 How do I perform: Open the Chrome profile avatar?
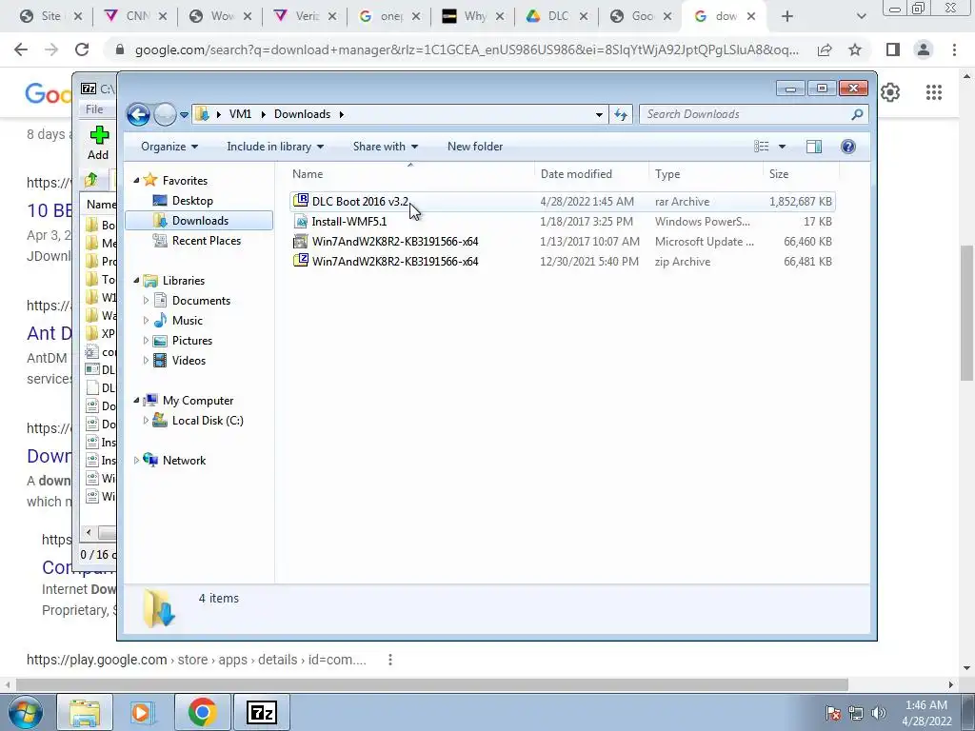coord(924,49)
